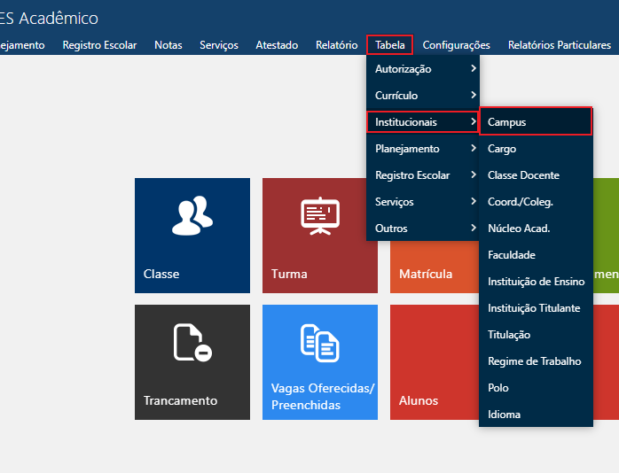Select Campus from Institucionais submenu
619x473 pixels.
[535, 122]
